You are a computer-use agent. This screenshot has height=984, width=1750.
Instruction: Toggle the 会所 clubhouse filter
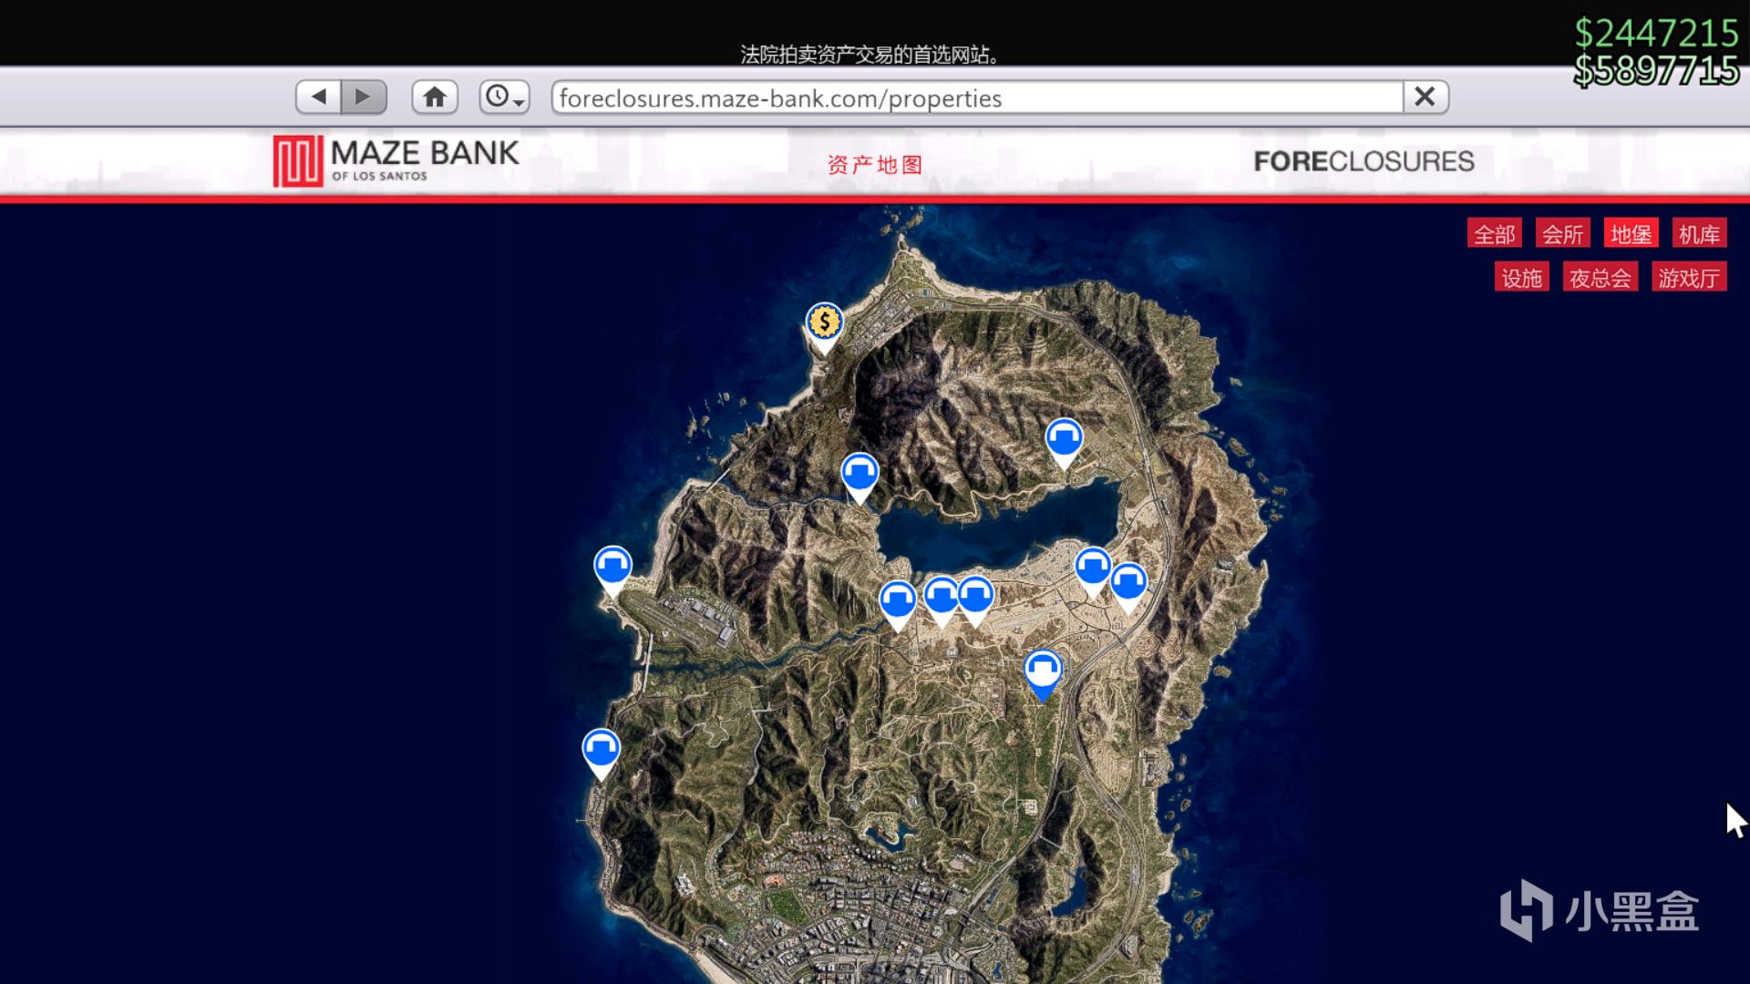pyautogui.click(x=1563, y=234)
